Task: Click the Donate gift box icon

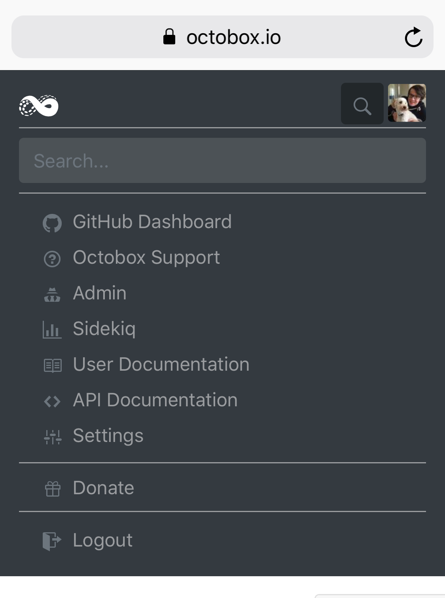Action: (x=52, y=489)
